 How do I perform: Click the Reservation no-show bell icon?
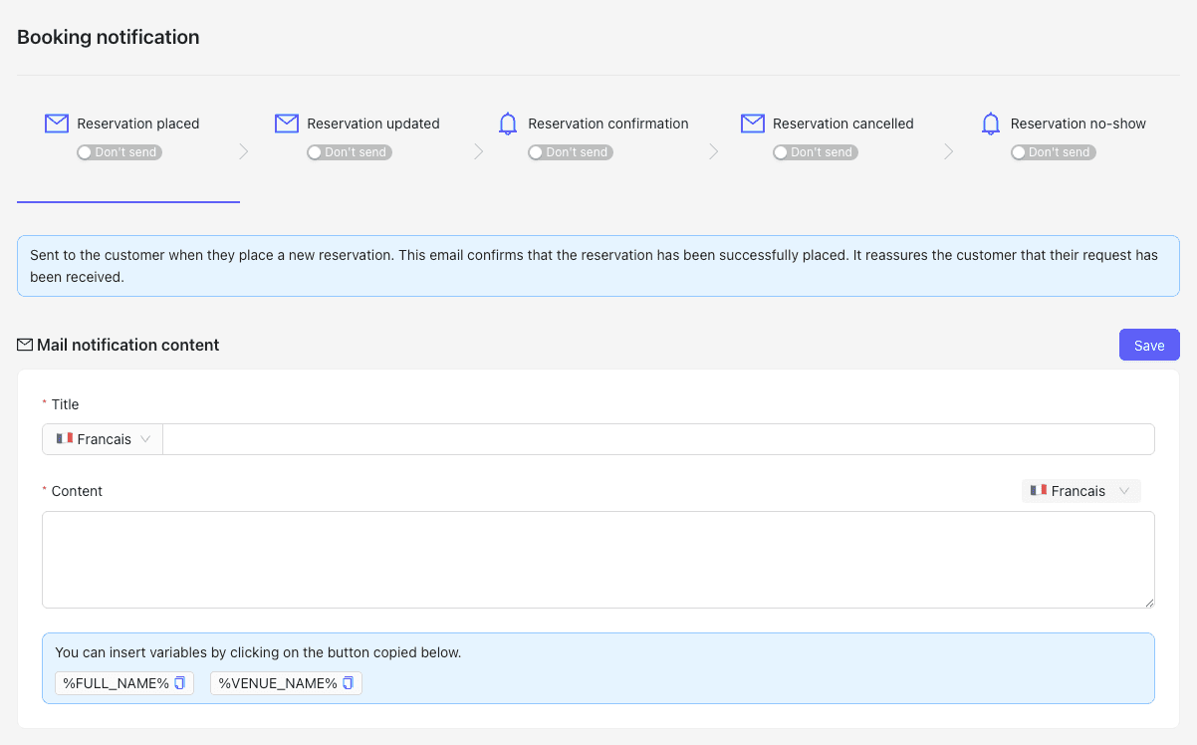coord(990,124)
